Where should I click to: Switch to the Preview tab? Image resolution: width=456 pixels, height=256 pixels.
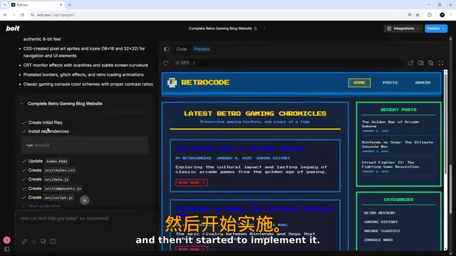pos(202,49)
